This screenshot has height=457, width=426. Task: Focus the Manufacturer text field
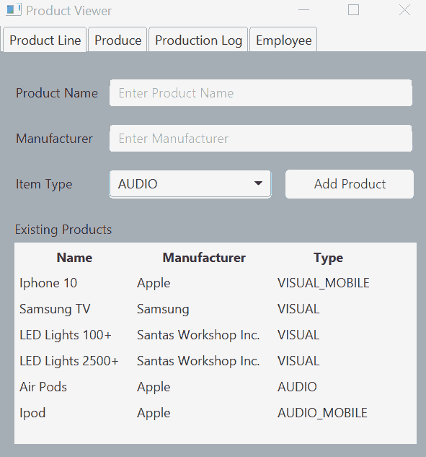(261, 139)
